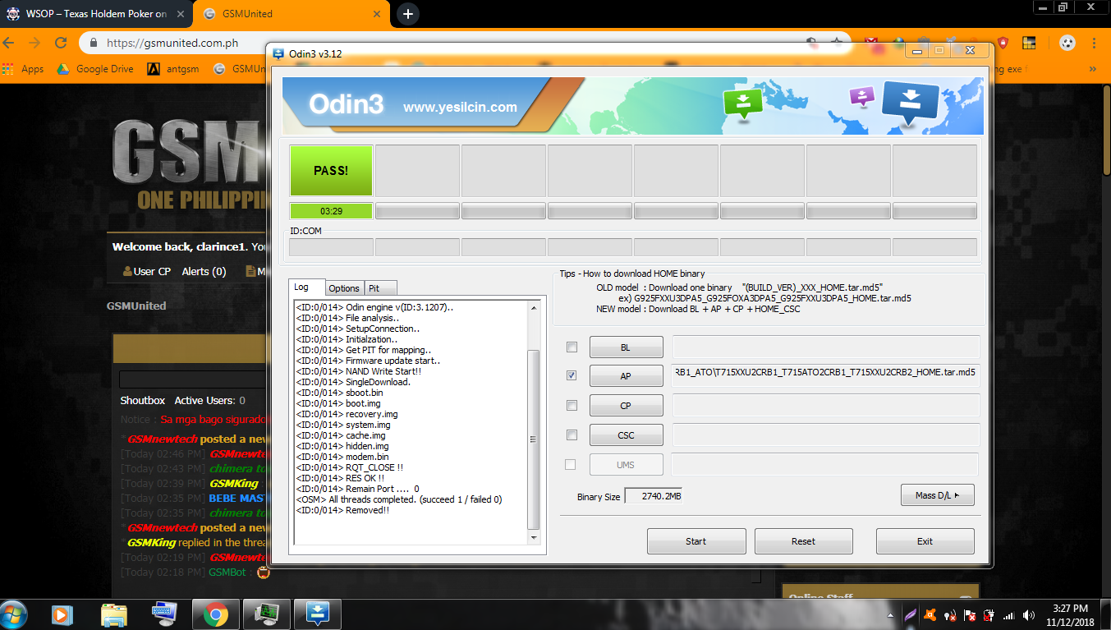Image resolution: width=1111 pixels, height=630 pixels.
Task: Click the BL file button
Action: (626, 347)
